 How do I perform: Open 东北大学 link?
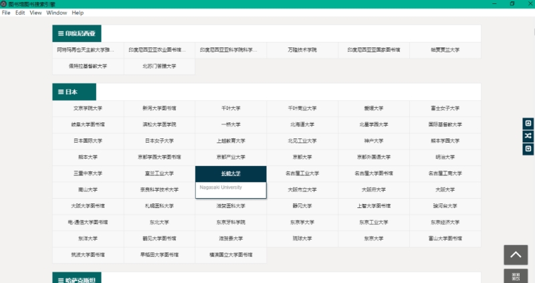pos(159,222)
